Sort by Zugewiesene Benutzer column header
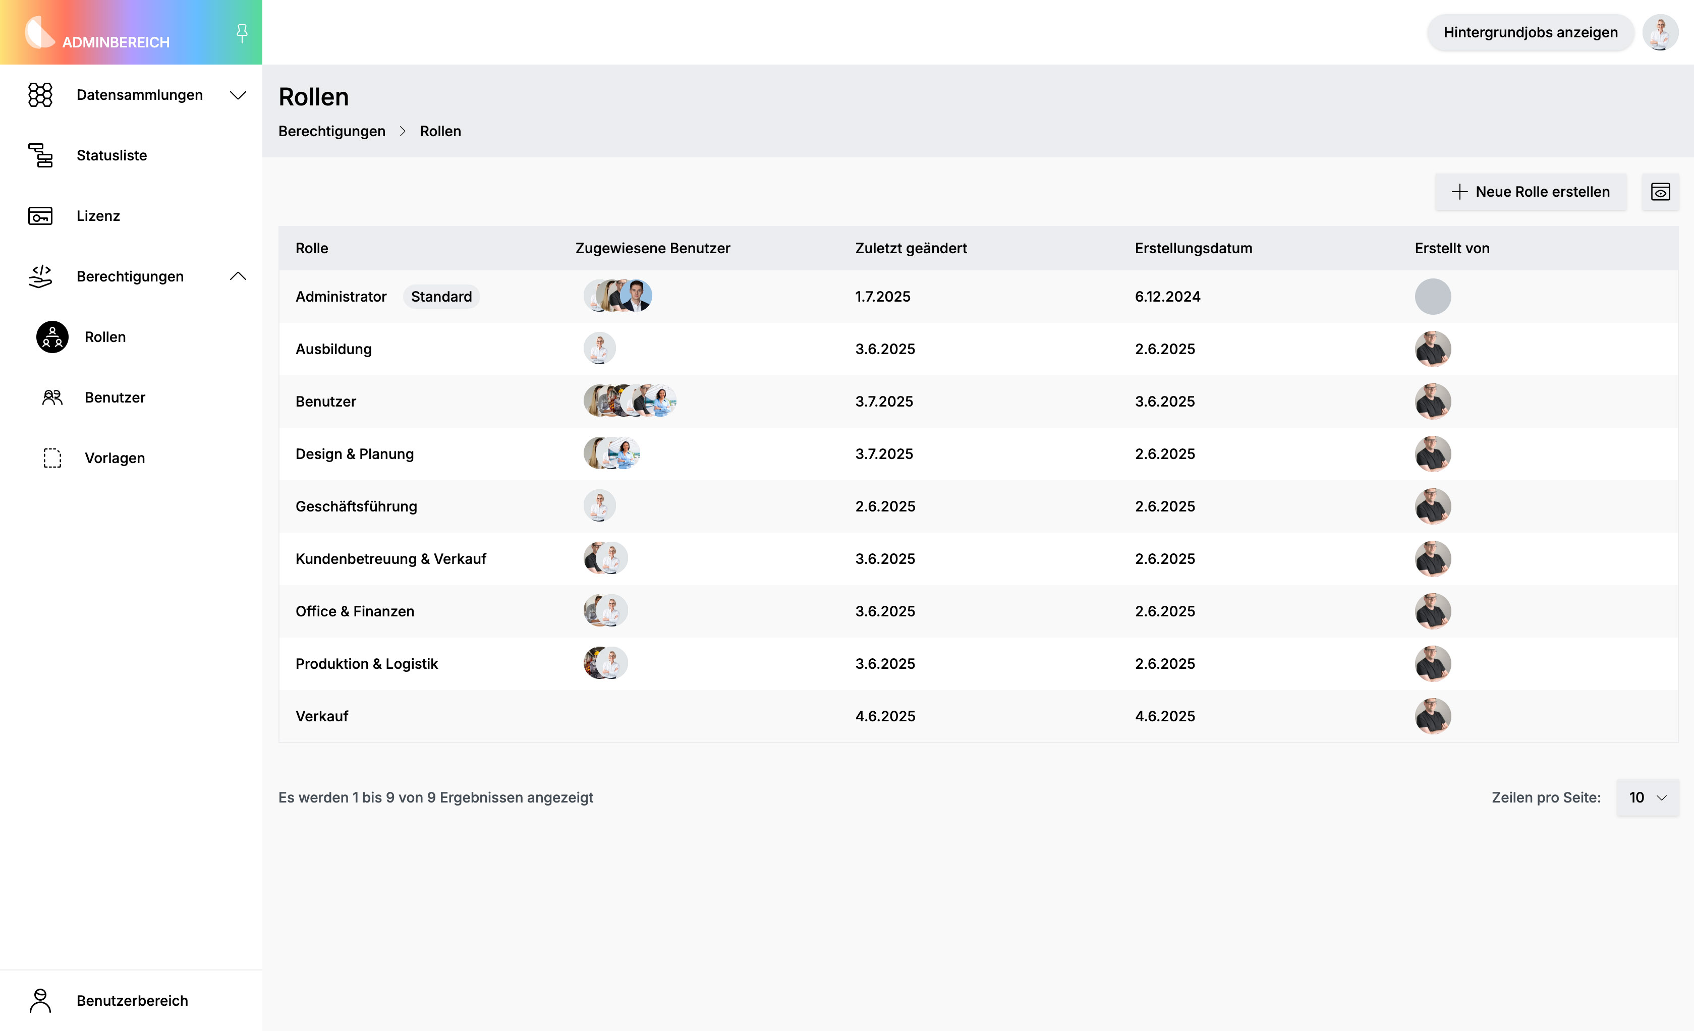The image size is (1694, 1031). click(652, 248)
